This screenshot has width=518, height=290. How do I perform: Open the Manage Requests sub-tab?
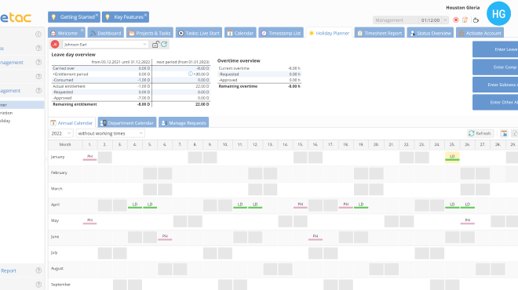click(184, 123)
